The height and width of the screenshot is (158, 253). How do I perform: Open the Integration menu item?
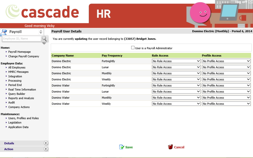point(15,76)
